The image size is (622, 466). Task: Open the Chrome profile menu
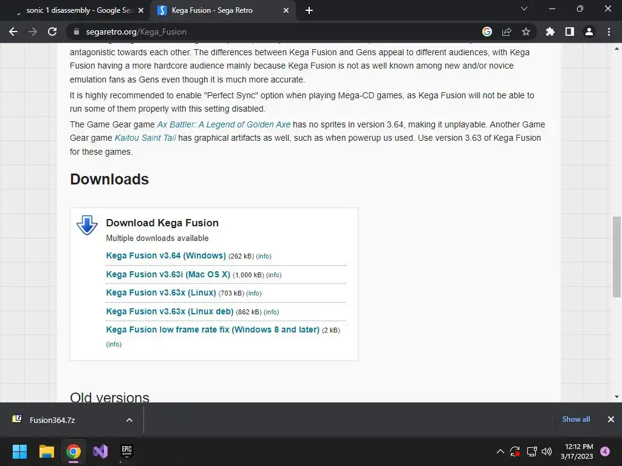589,32
